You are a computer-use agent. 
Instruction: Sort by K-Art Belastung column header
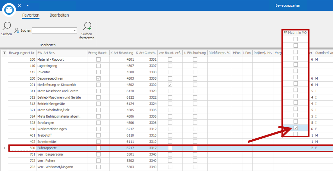tap(121, 53)
